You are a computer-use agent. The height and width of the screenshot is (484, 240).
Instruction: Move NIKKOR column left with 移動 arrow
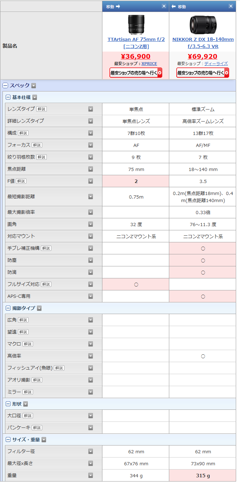click(x=179, y=7)
